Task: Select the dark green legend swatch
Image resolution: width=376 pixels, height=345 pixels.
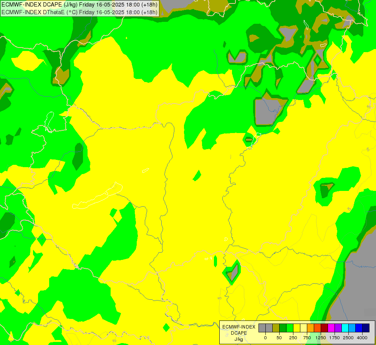Action: (x=283, y=328)
